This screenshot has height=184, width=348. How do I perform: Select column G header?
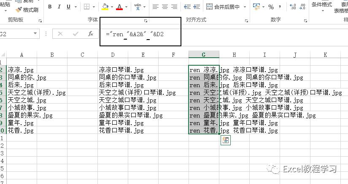(x=204, y=54)
